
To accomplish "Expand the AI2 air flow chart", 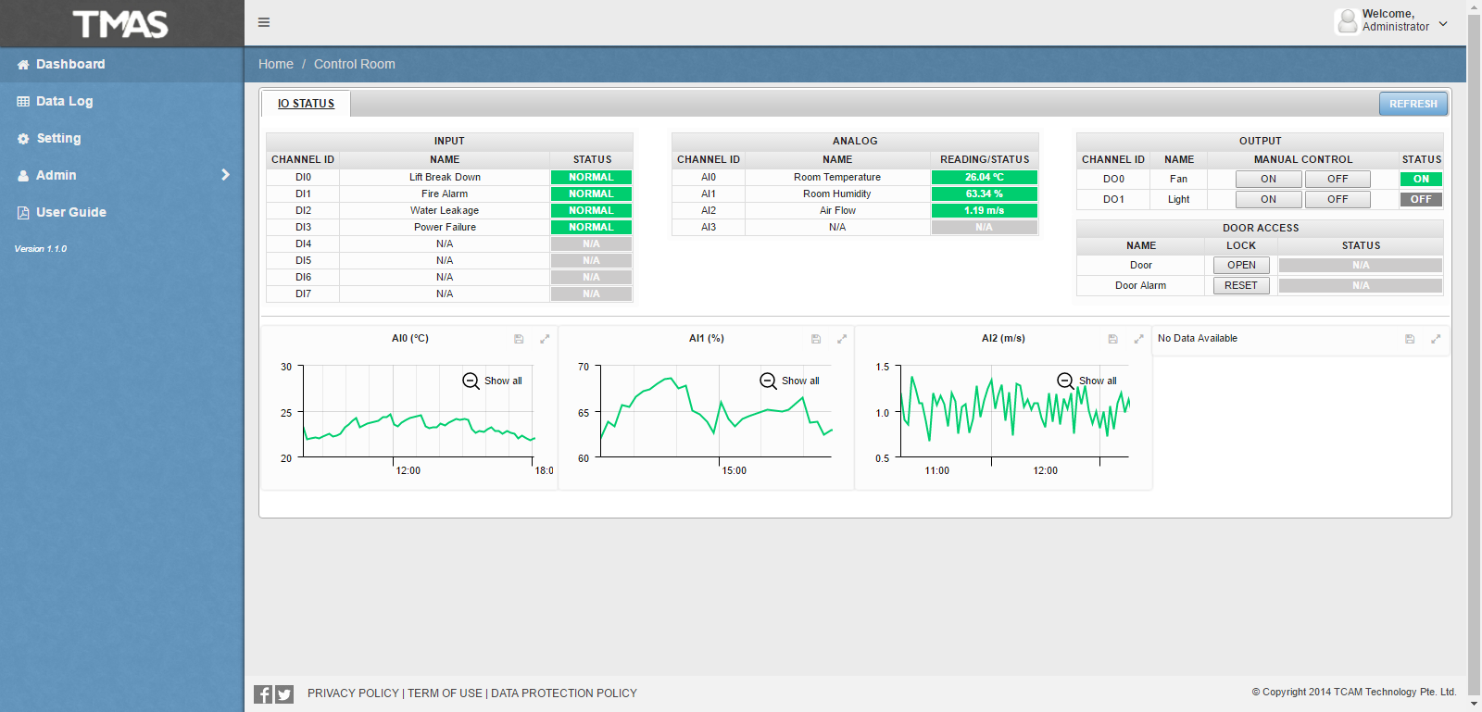I will (x=1138, y=339).
